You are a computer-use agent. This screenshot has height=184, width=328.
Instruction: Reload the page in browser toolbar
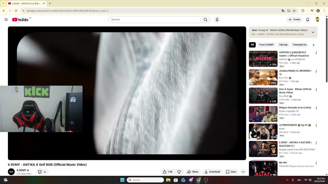click(x=16, y=11)
